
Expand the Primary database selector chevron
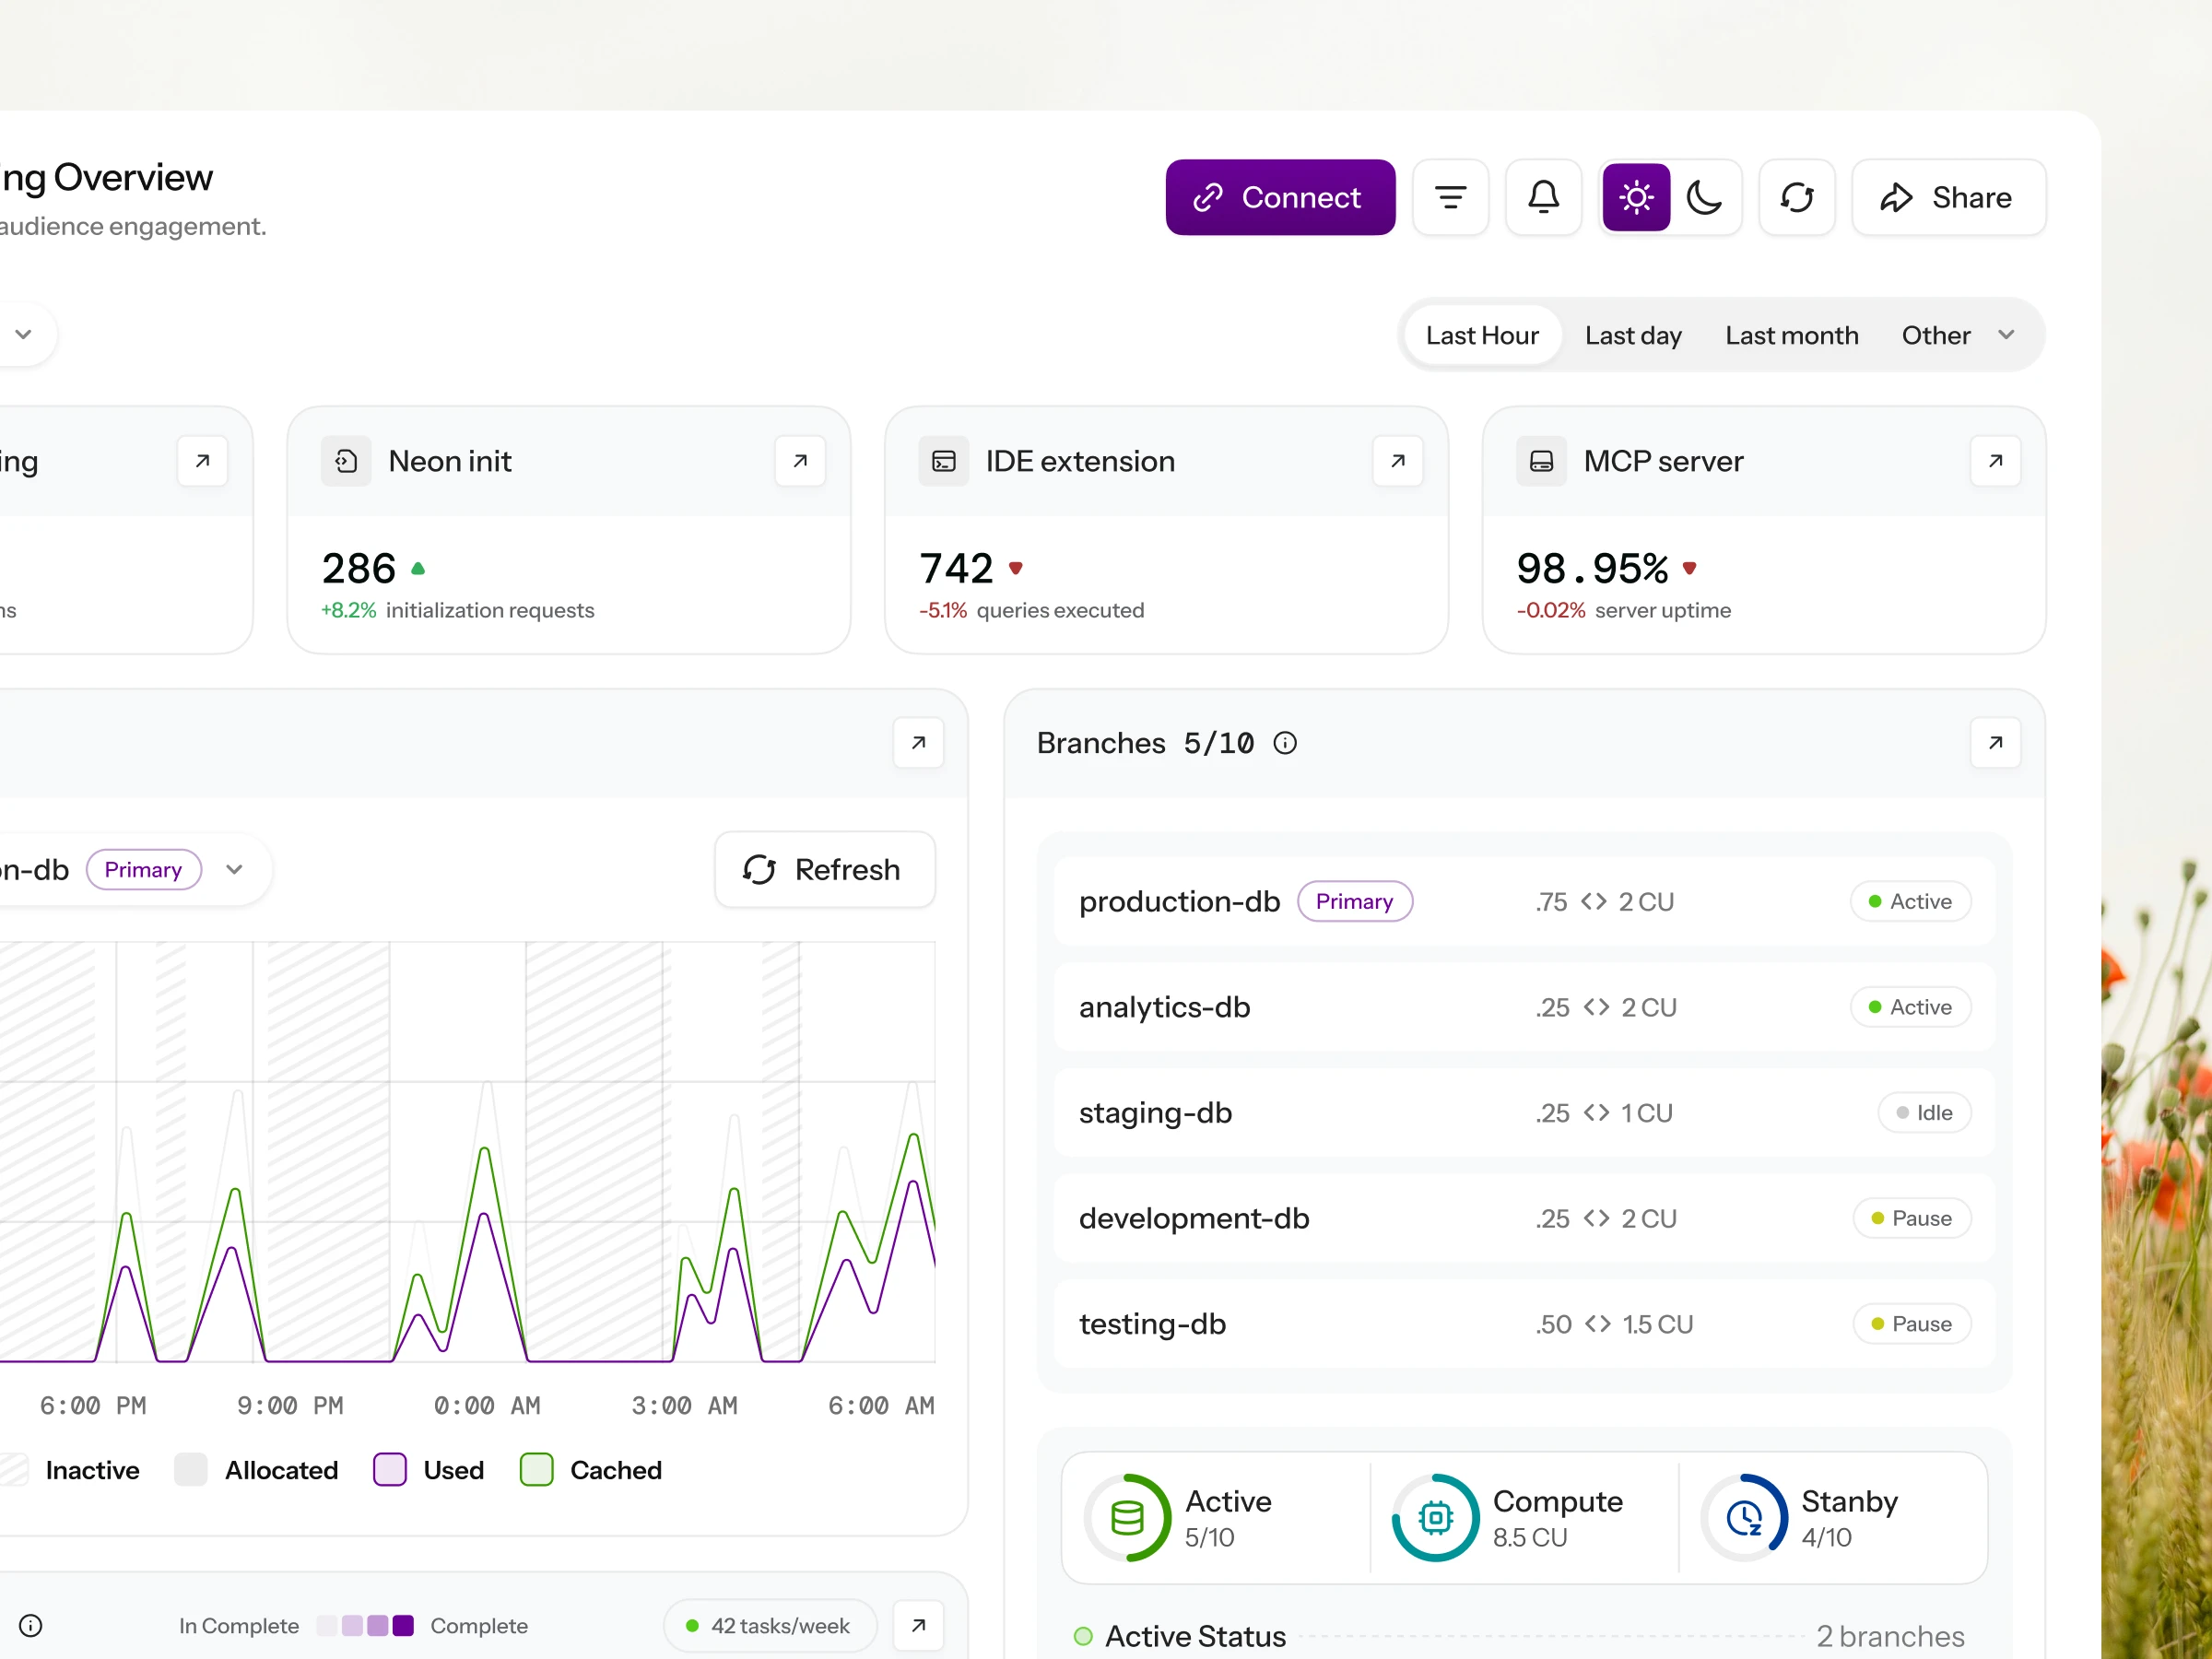234,870
